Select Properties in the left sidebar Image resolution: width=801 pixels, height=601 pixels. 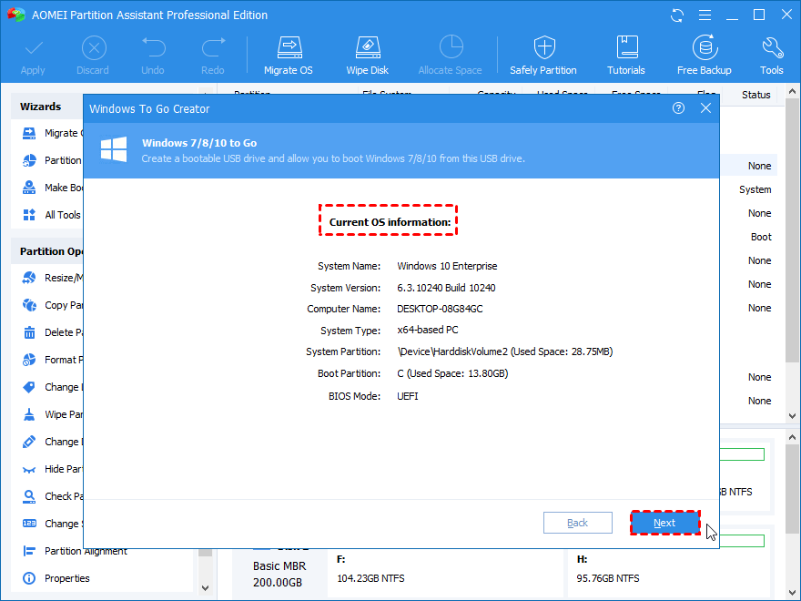point(66,578)
